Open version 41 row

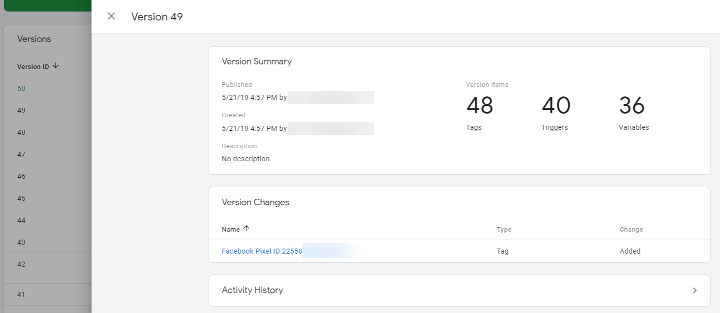pos(21,295)
